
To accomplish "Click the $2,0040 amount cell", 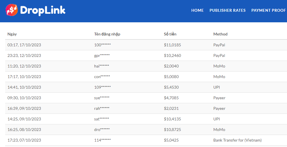I will click(171, 66).
